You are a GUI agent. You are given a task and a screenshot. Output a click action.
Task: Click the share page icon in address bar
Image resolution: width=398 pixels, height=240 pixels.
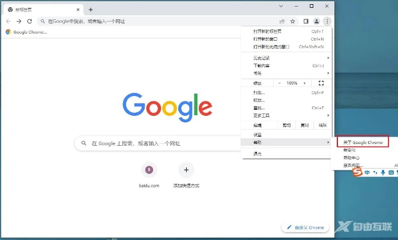282,21
